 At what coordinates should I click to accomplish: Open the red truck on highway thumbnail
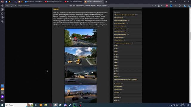[x=81, y=37]
